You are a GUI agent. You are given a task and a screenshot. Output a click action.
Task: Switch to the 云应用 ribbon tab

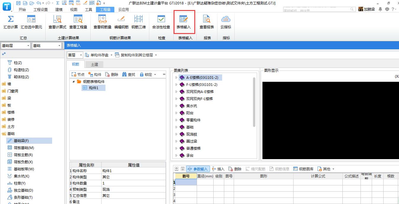click(124, 9)
